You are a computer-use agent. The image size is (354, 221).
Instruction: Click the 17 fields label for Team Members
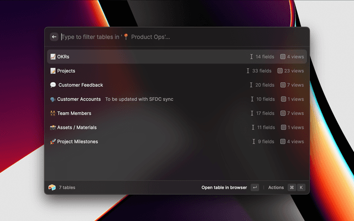(x=265, y=113)
